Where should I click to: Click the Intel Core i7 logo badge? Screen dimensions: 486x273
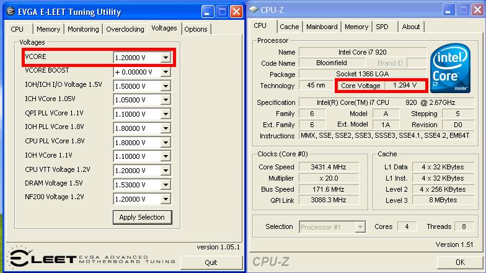click(450, 68)
